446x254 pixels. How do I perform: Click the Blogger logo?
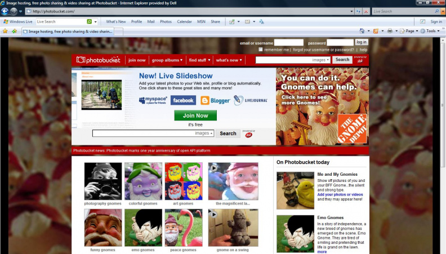click(215, 100)
